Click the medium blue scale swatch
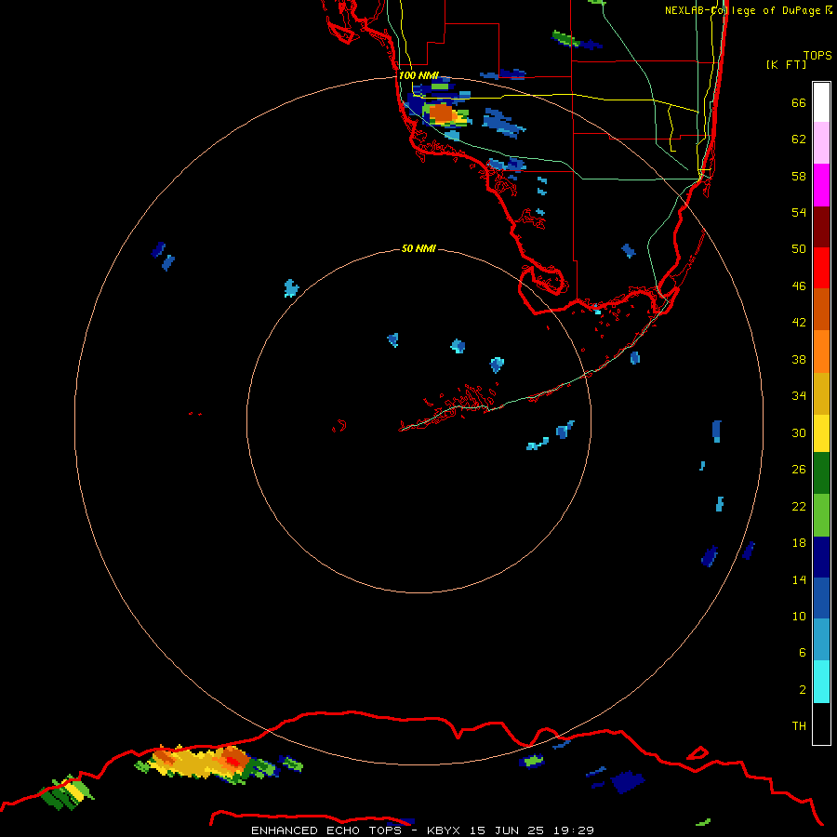The image size is (837, 837). pyautogui.click(x=821, y=598)
